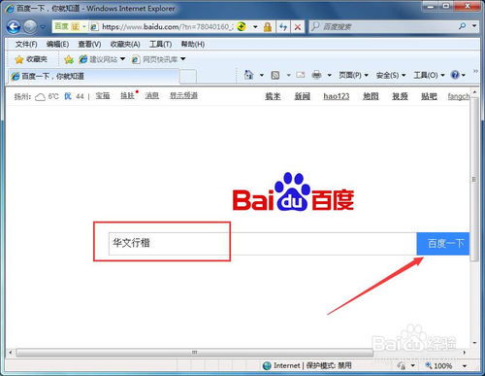
Task: Click the add to favorites bar star icon
Action: [x=69, y=59]
